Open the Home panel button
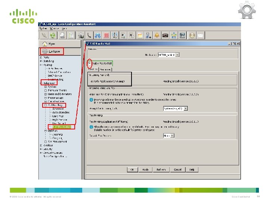 (60, 44)
